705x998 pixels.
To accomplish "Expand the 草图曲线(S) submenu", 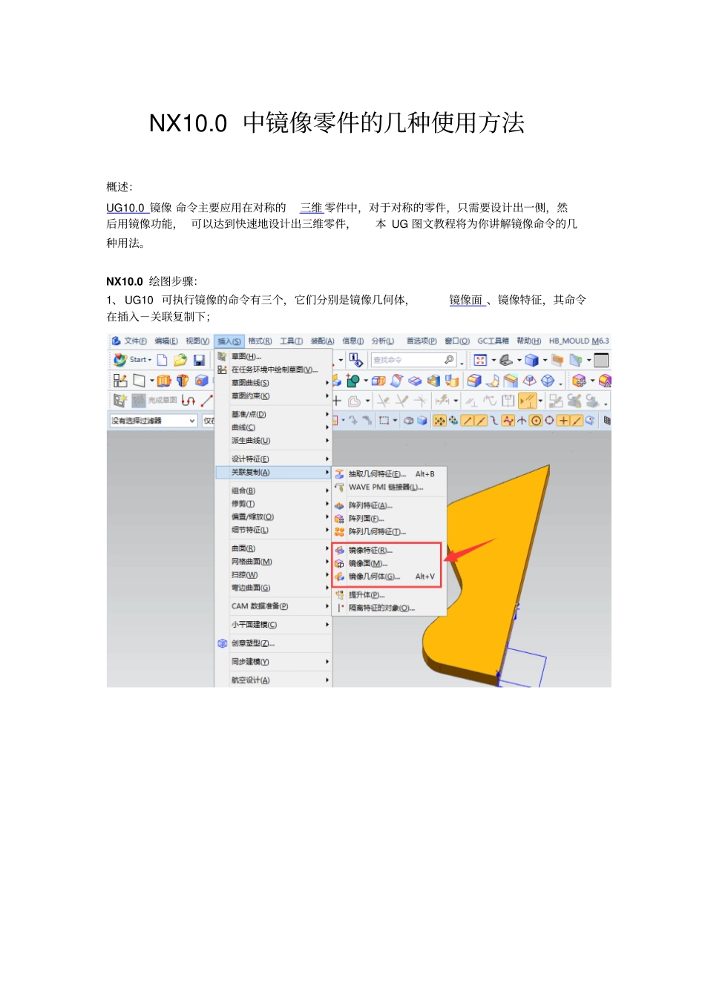I will coord(274,383).
